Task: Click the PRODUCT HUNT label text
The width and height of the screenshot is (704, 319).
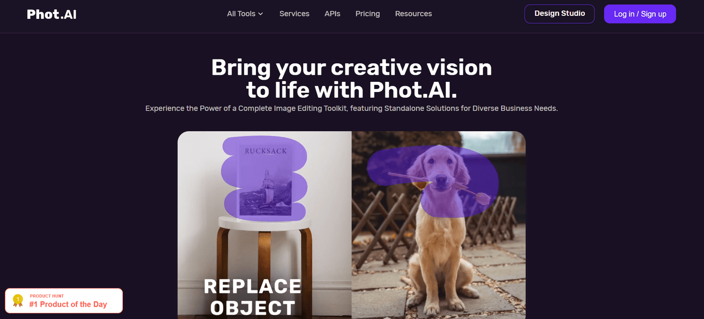Action: click(47, 296)
